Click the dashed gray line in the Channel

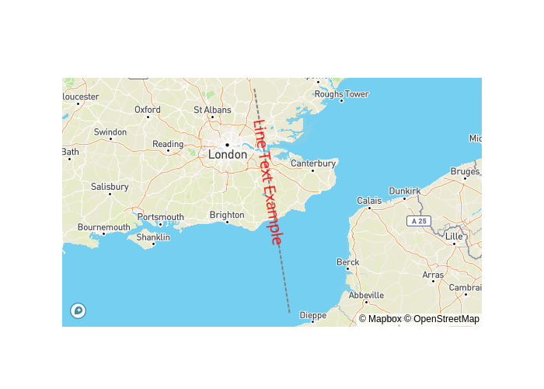click(284, 278)
